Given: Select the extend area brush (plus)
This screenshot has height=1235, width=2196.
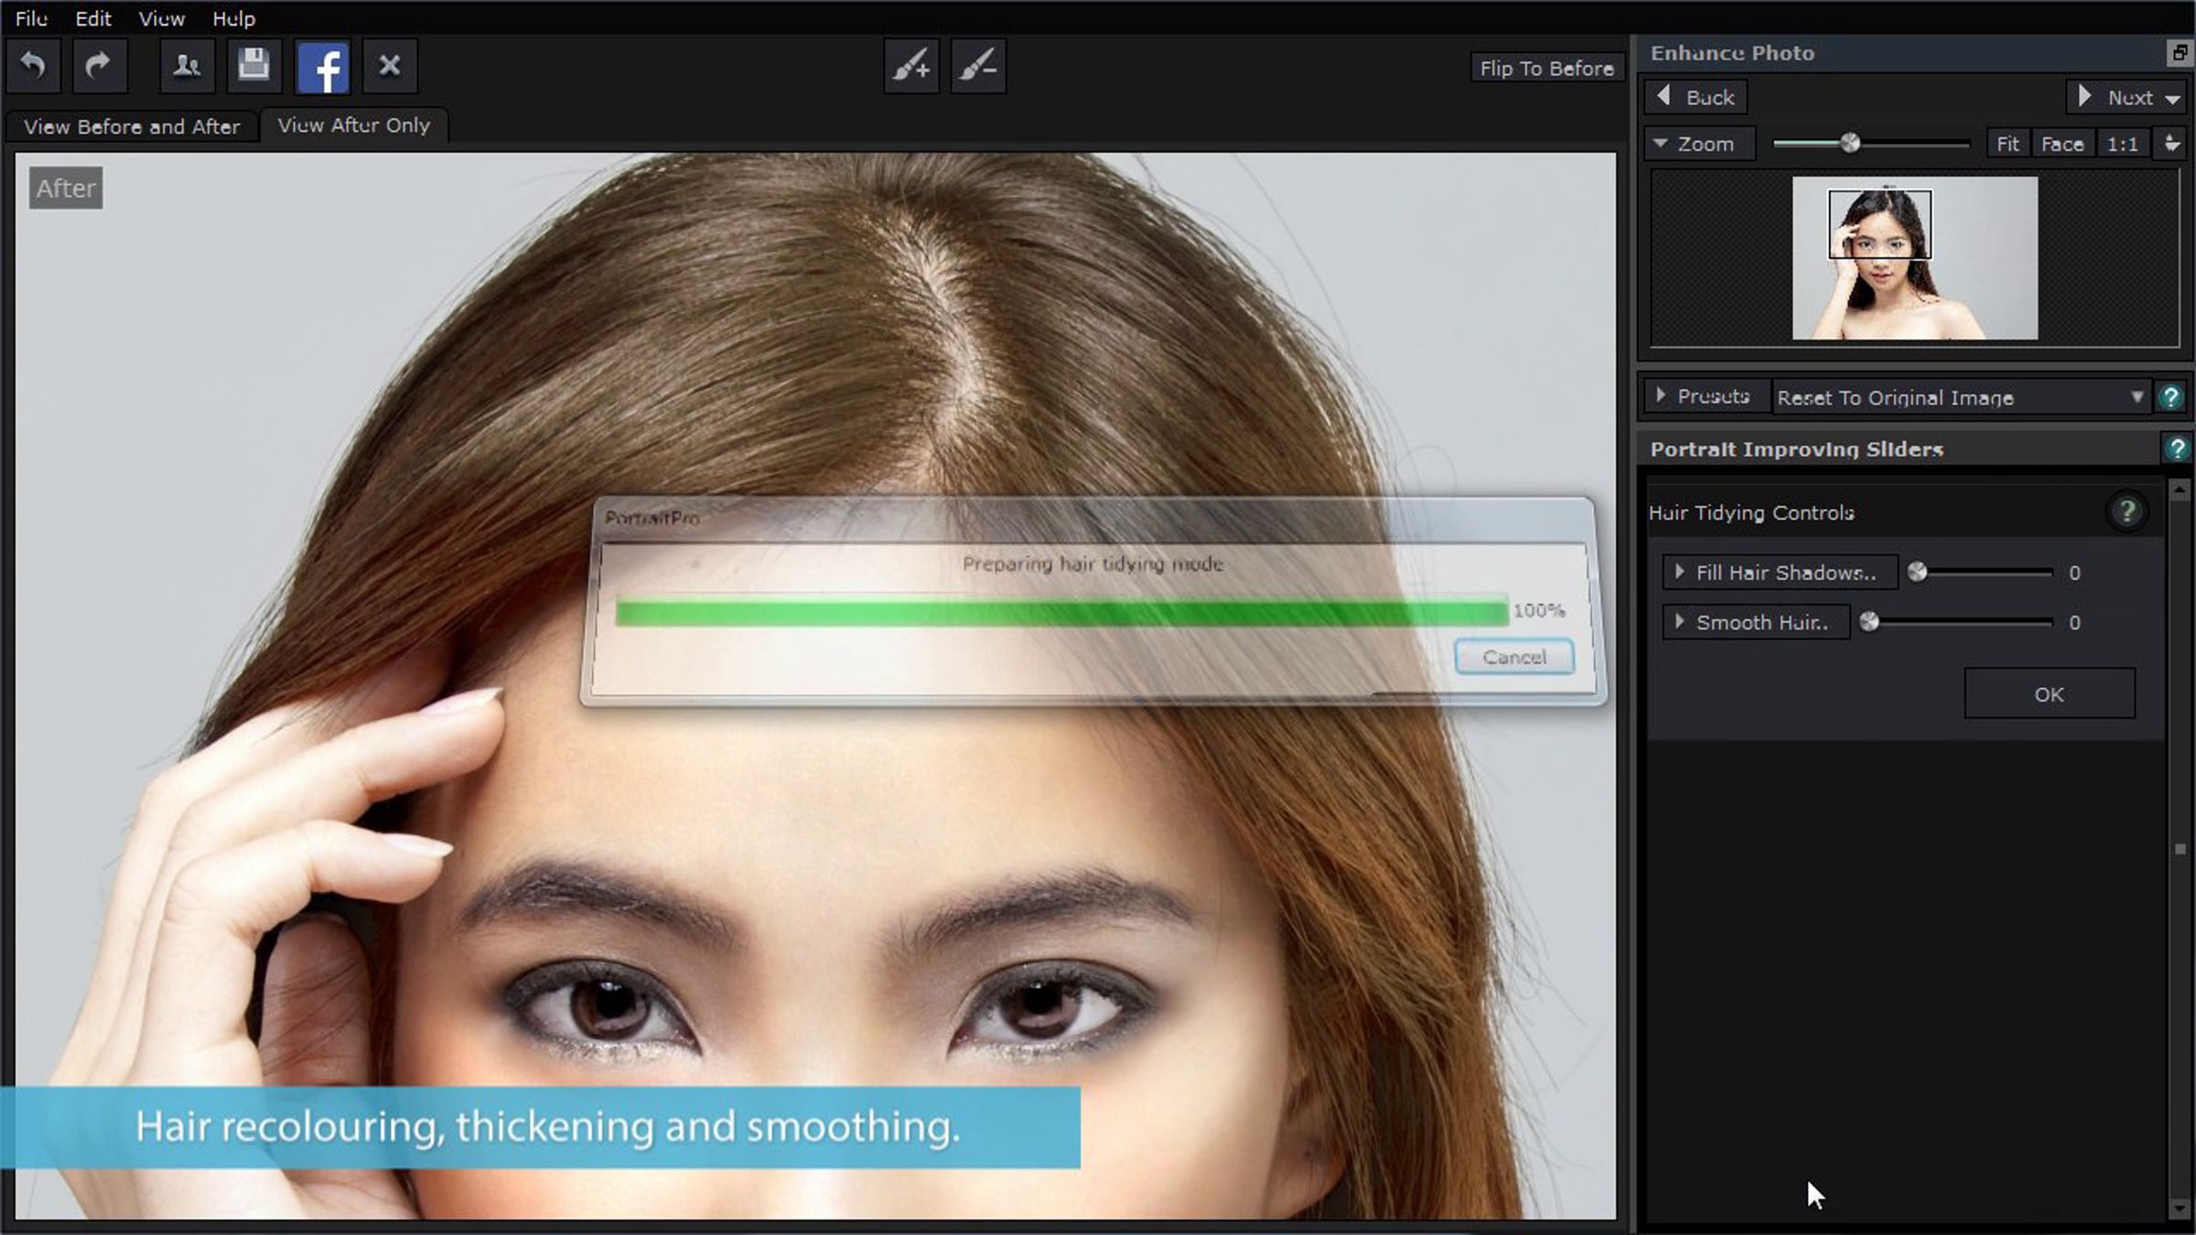Looking at the screenshot, I should tap(911, 66).
